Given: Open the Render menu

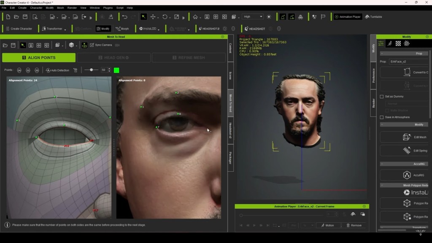Looking at the screenshot, I should click(x=72, y=8).
